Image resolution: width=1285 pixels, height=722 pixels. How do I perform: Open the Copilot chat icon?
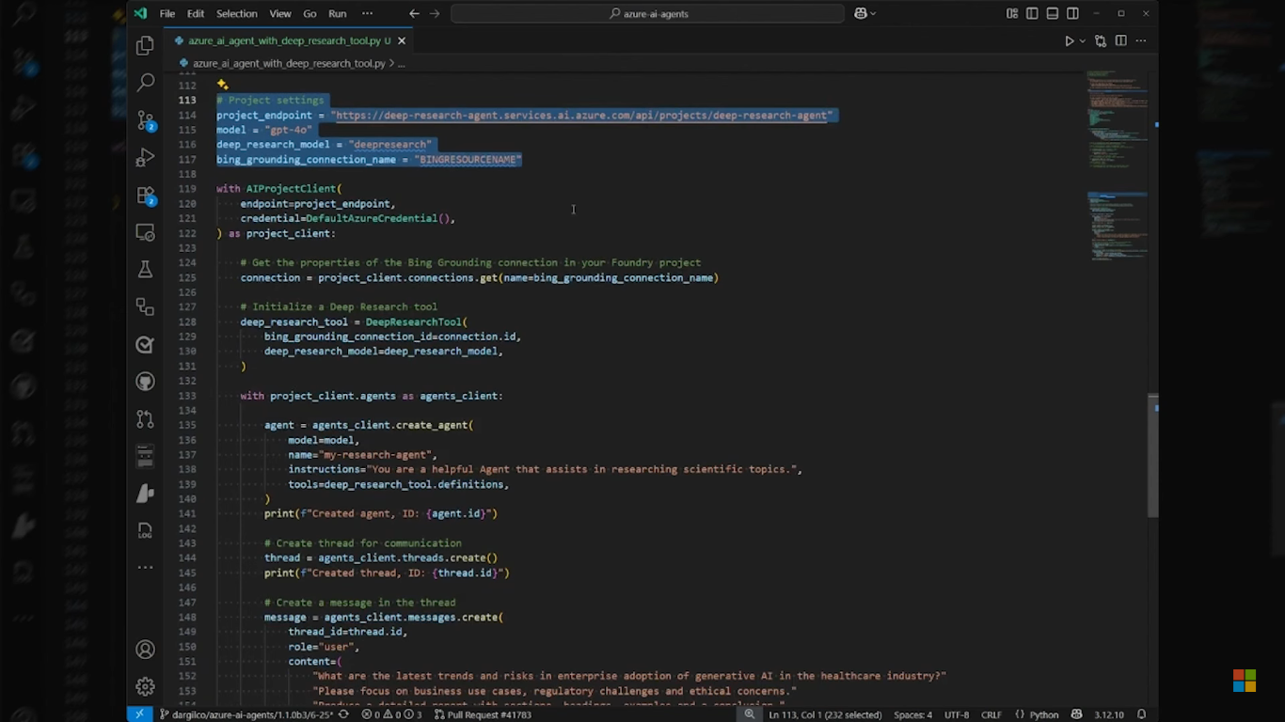point(860,13)
